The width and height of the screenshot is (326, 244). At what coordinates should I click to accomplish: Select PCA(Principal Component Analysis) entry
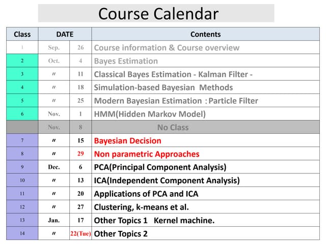coord(160,167)
